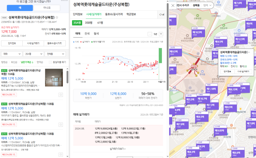Switch area unit with the ㎡ toggle icon
This screenshot has width=256, height=158.
coord(162,14)
